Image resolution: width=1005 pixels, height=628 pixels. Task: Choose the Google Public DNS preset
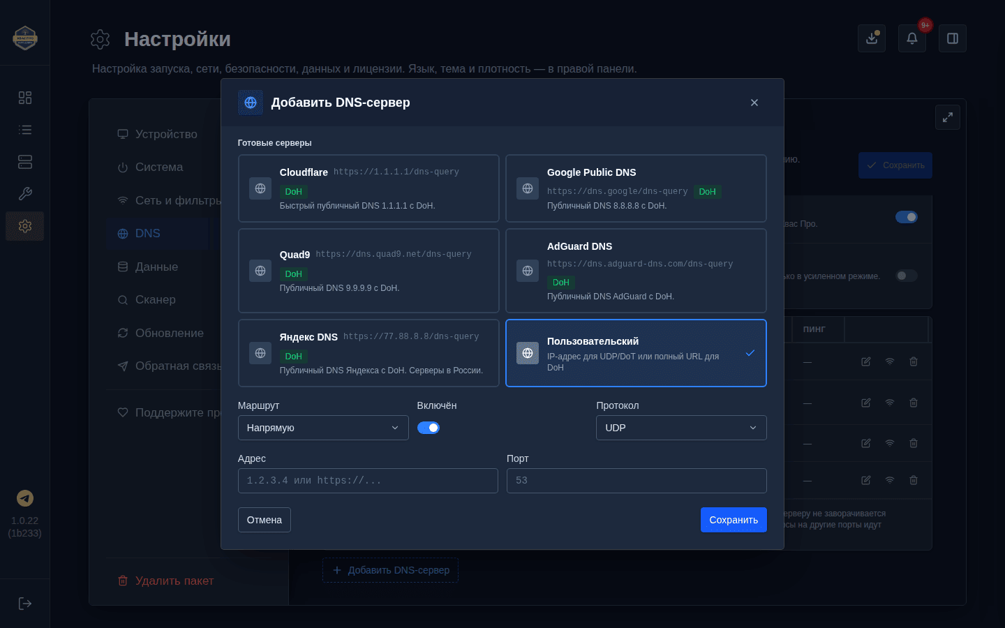tap(636, 188)
